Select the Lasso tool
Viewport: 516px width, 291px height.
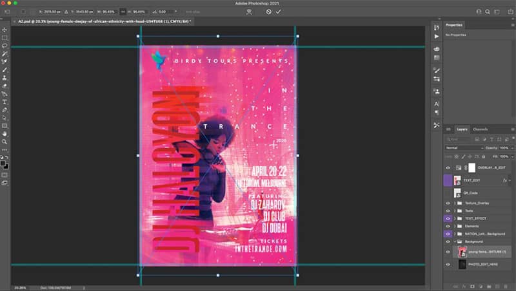click(x=5, y=46)
